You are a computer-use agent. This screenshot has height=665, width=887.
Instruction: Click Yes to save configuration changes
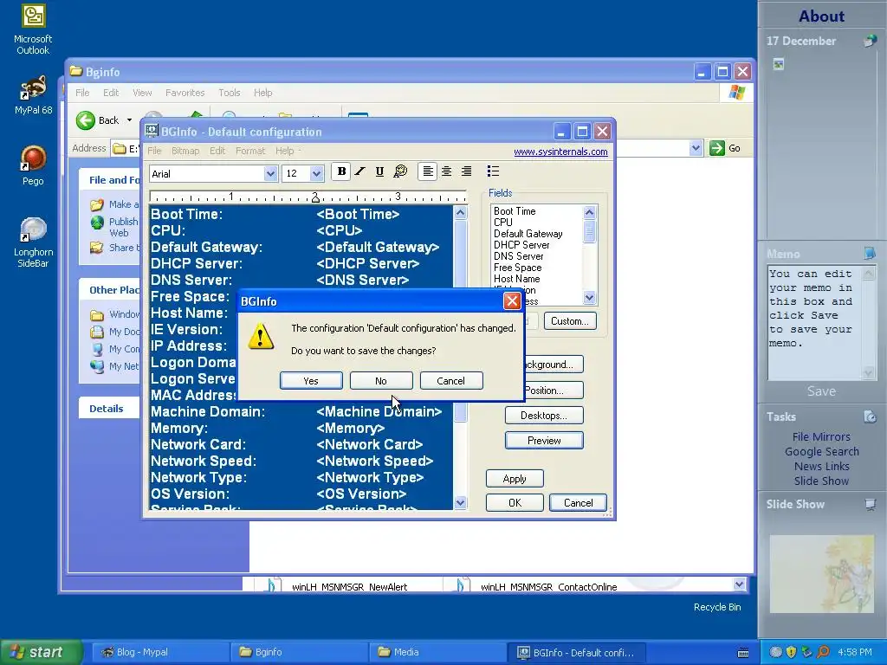[311, 381]
